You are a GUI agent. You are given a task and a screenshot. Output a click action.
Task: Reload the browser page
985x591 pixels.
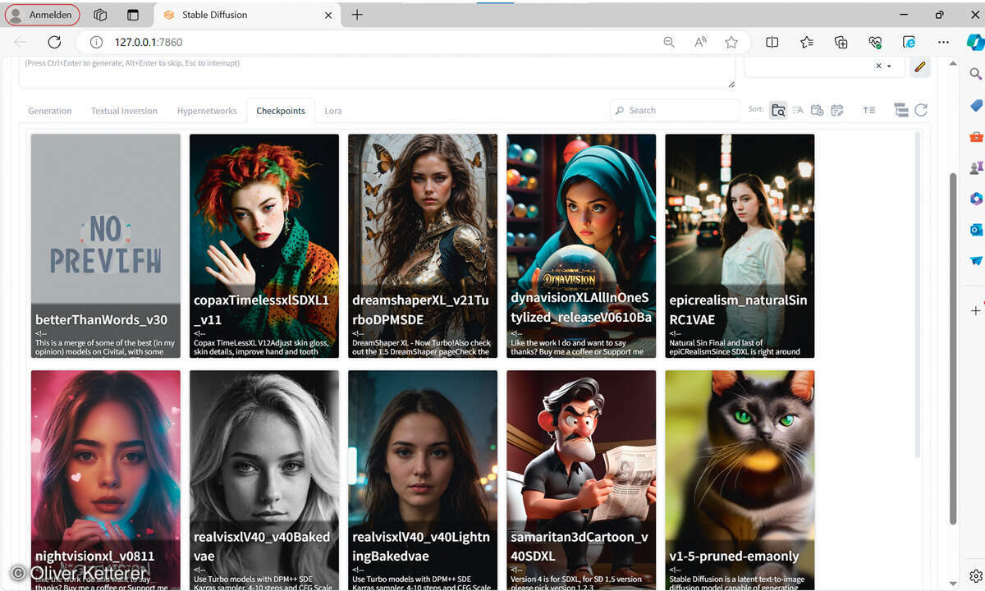pos(54,42)
